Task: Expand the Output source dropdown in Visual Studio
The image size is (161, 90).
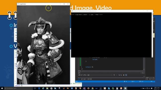Action: [112, 75]
